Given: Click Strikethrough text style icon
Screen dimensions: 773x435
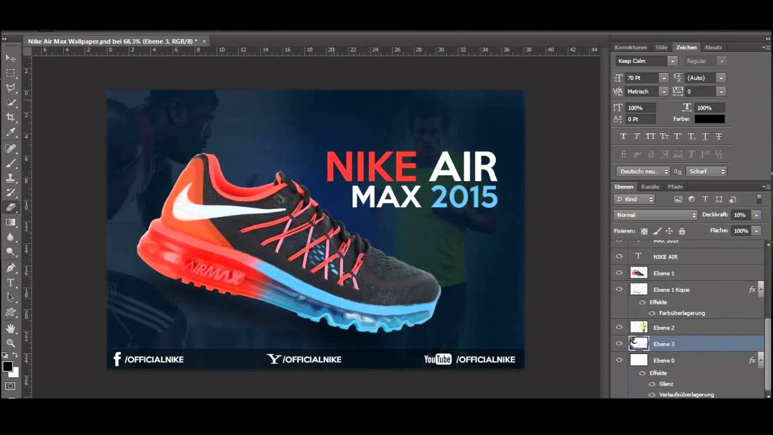Looking at the screenshot, I should tap(719, 137).
